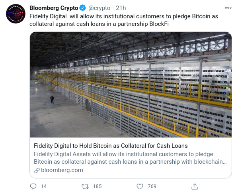The width and height of the screenshot is (238, 194).
Task: Open the 21h timestamp permalink
Action: pyautogui.click(x=121, y=8)
